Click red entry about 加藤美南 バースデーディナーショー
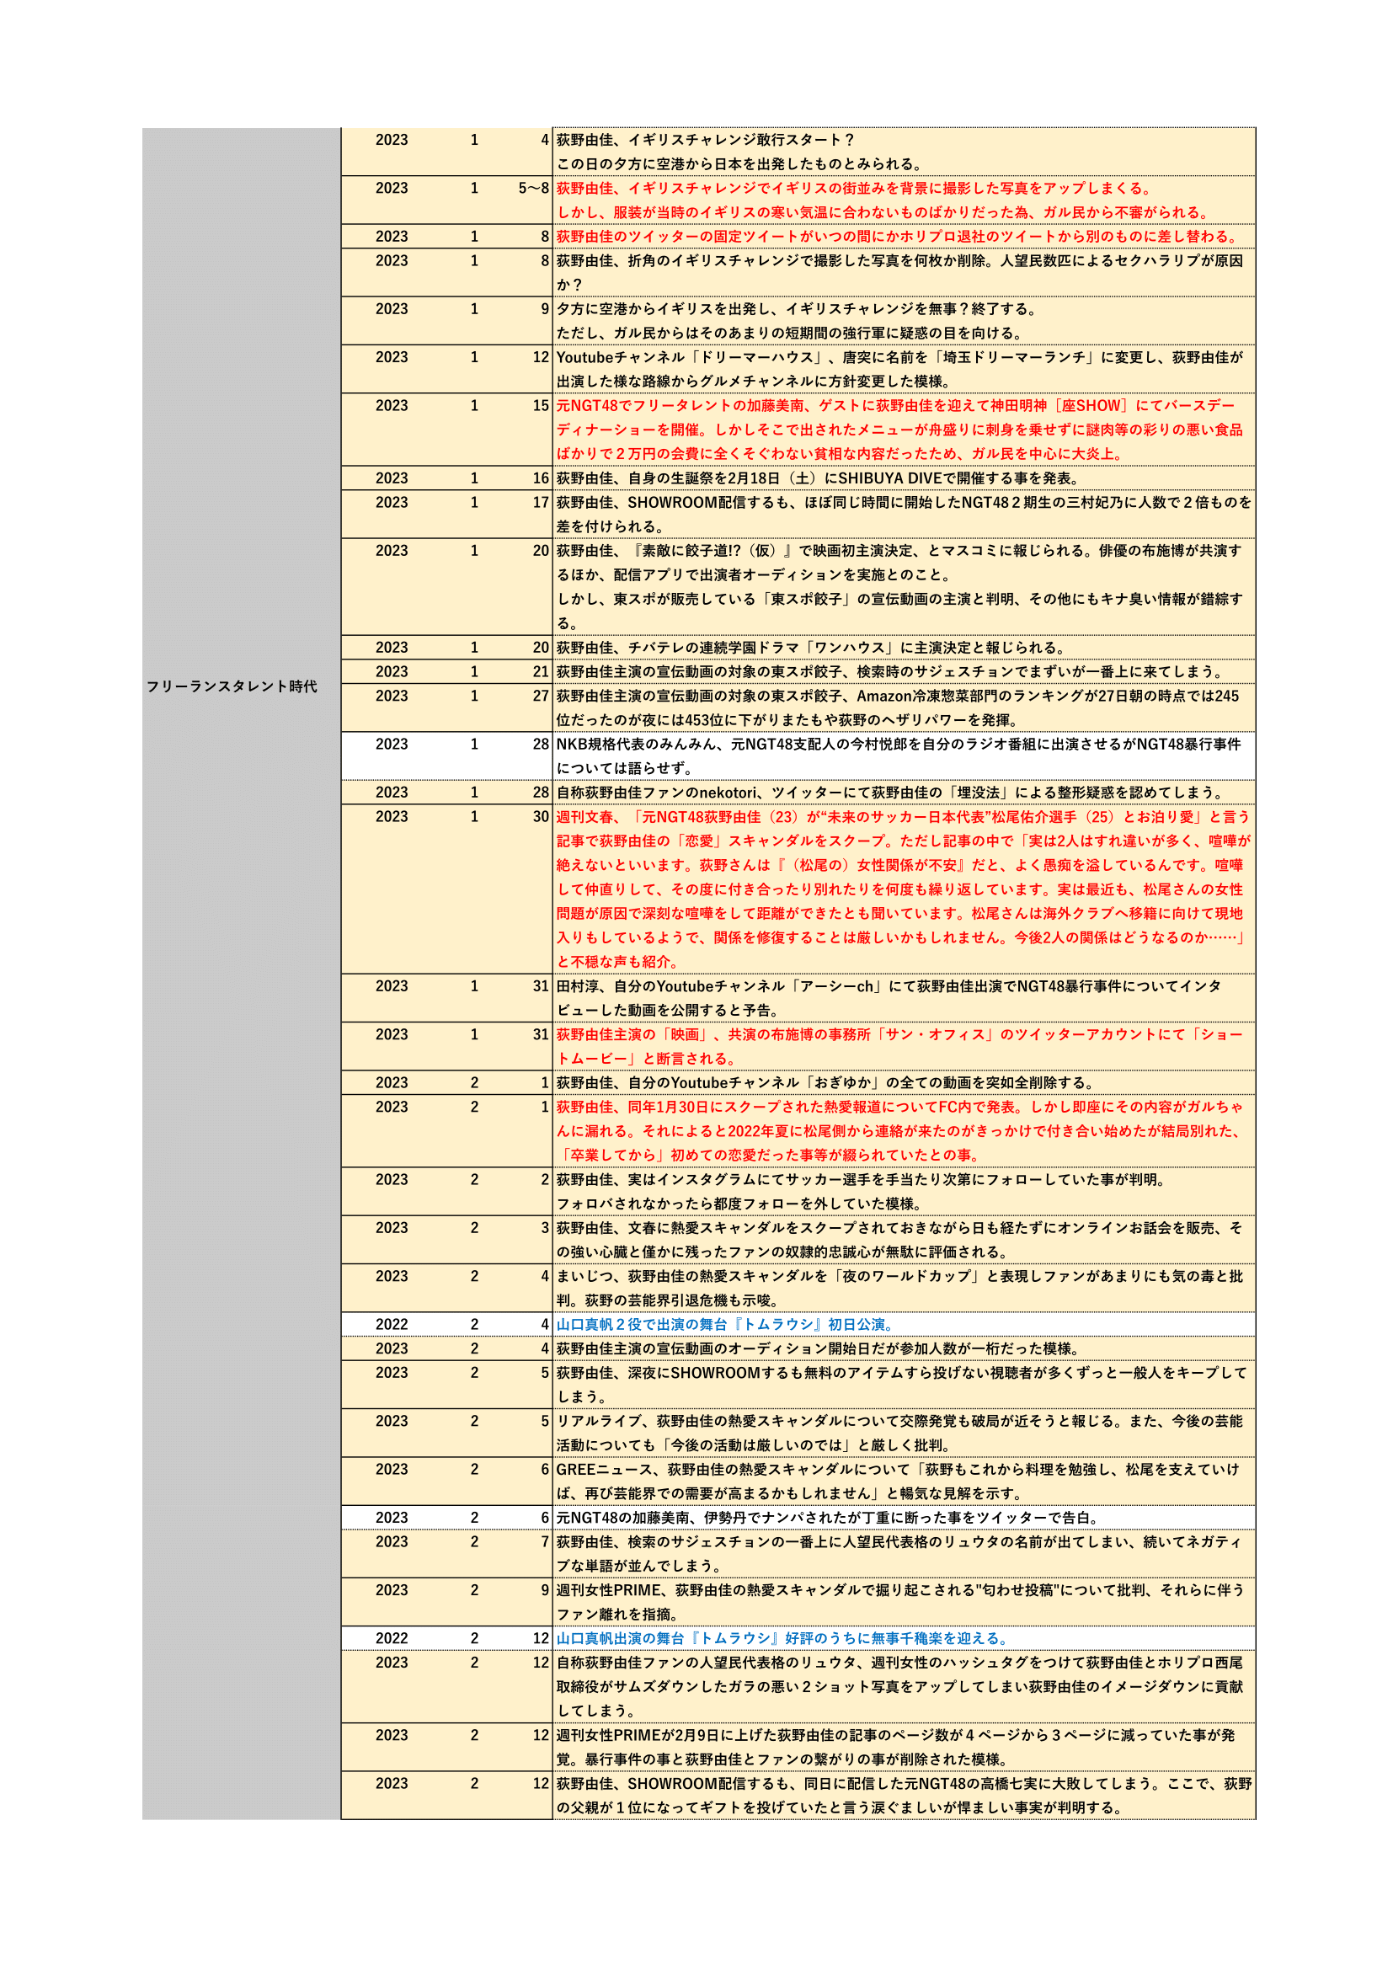The image size is (1393, 1970). [904, 430]
